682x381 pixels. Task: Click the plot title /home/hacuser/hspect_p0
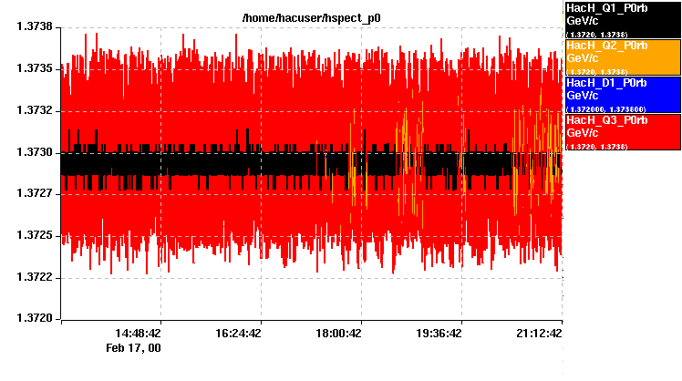311,17
